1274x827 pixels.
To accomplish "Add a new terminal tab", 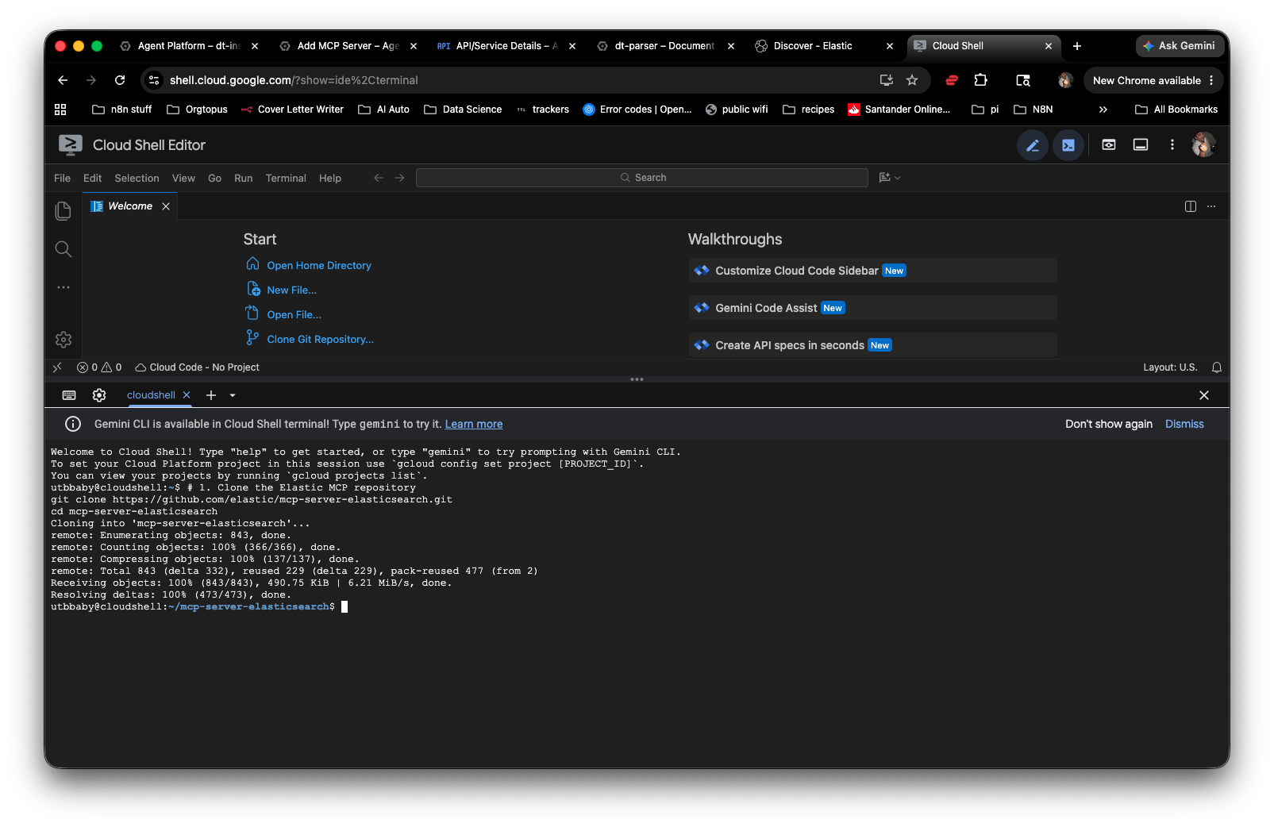I will coord(211,395).
